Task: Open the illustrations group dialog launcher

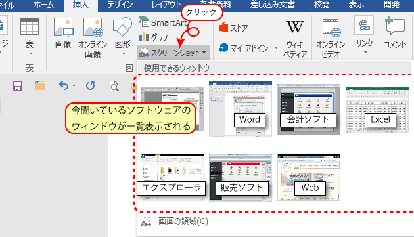Action: tap(129, 68)
